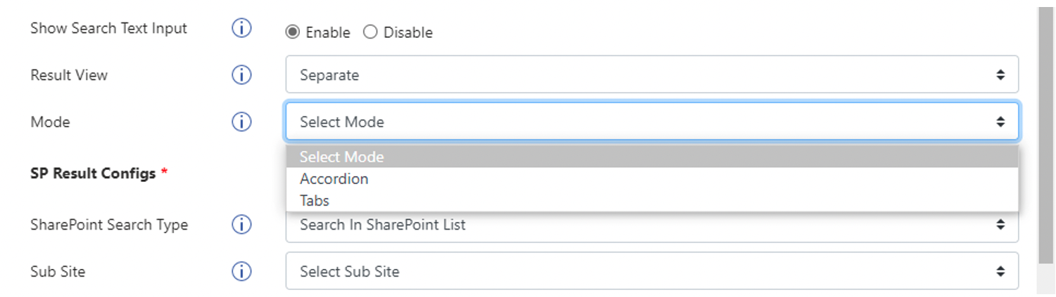Select the Disable radio button

point(370,32)
